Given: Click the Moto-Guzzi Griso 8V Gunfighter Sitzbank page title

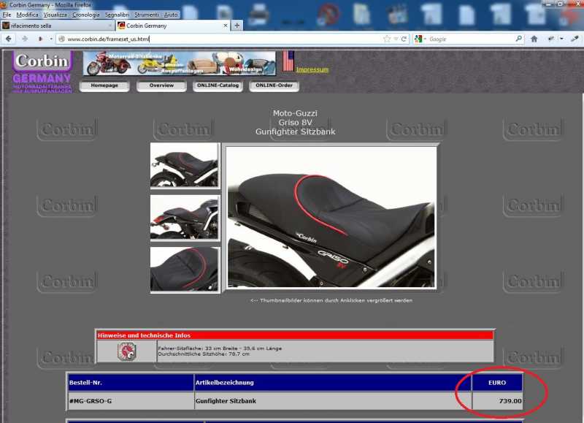Looking at the screenshot, I should (x=296, y=122).
